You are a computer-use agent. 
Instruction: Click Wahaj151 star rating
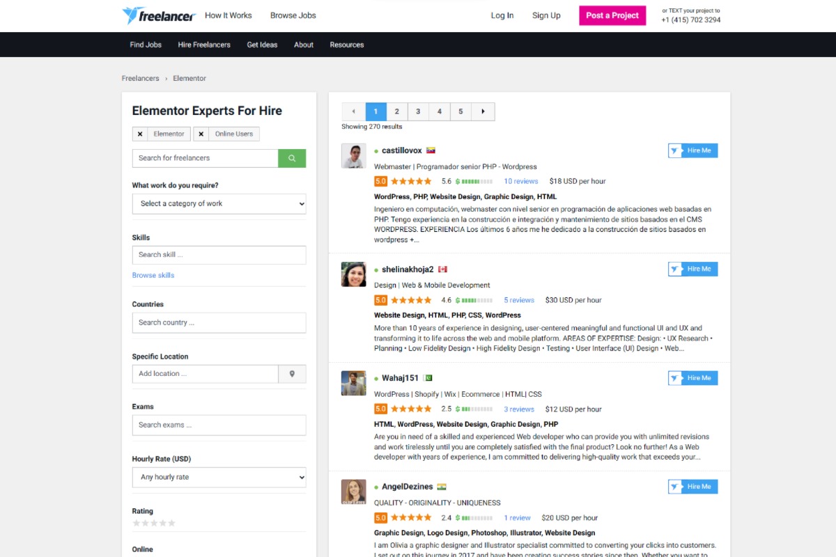point(411,409)
